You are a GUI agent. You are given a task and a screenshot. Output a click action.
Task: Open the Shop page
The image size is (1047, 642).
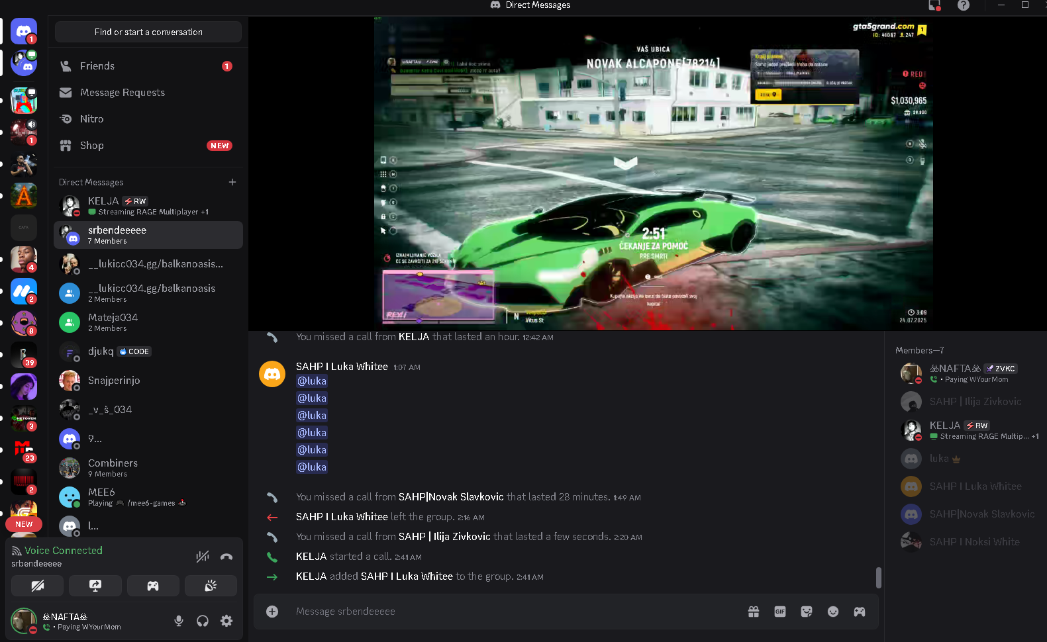click(148, 146)
